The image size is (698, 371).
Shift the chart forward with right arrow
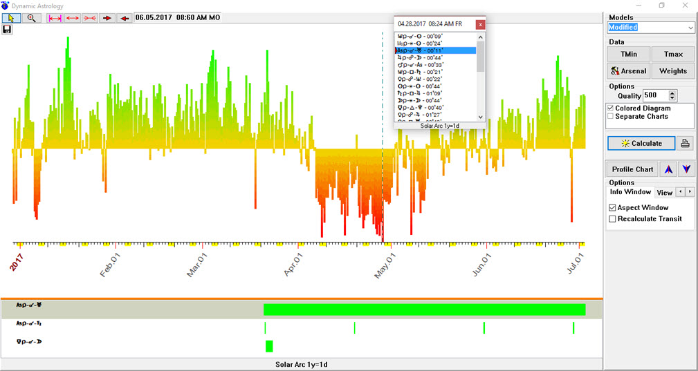(107, 17)
